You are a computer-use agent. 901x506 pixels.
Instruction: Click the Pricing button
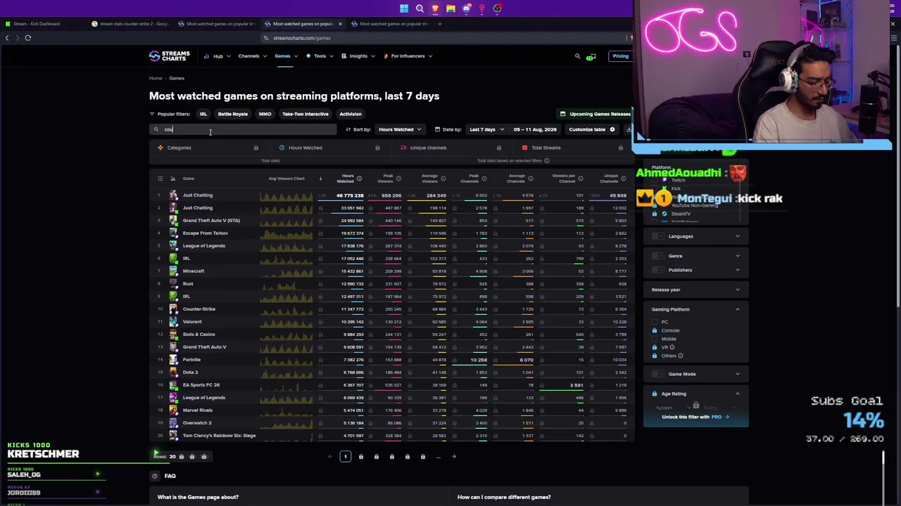click(620, 56)
